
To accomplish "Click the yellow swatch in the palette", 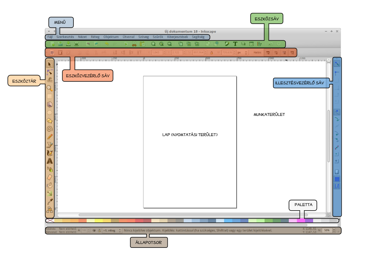I will [98, 221].
